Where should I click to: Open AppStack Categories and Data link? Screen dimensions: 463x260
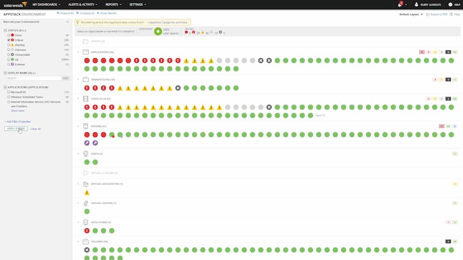point(167,22)
